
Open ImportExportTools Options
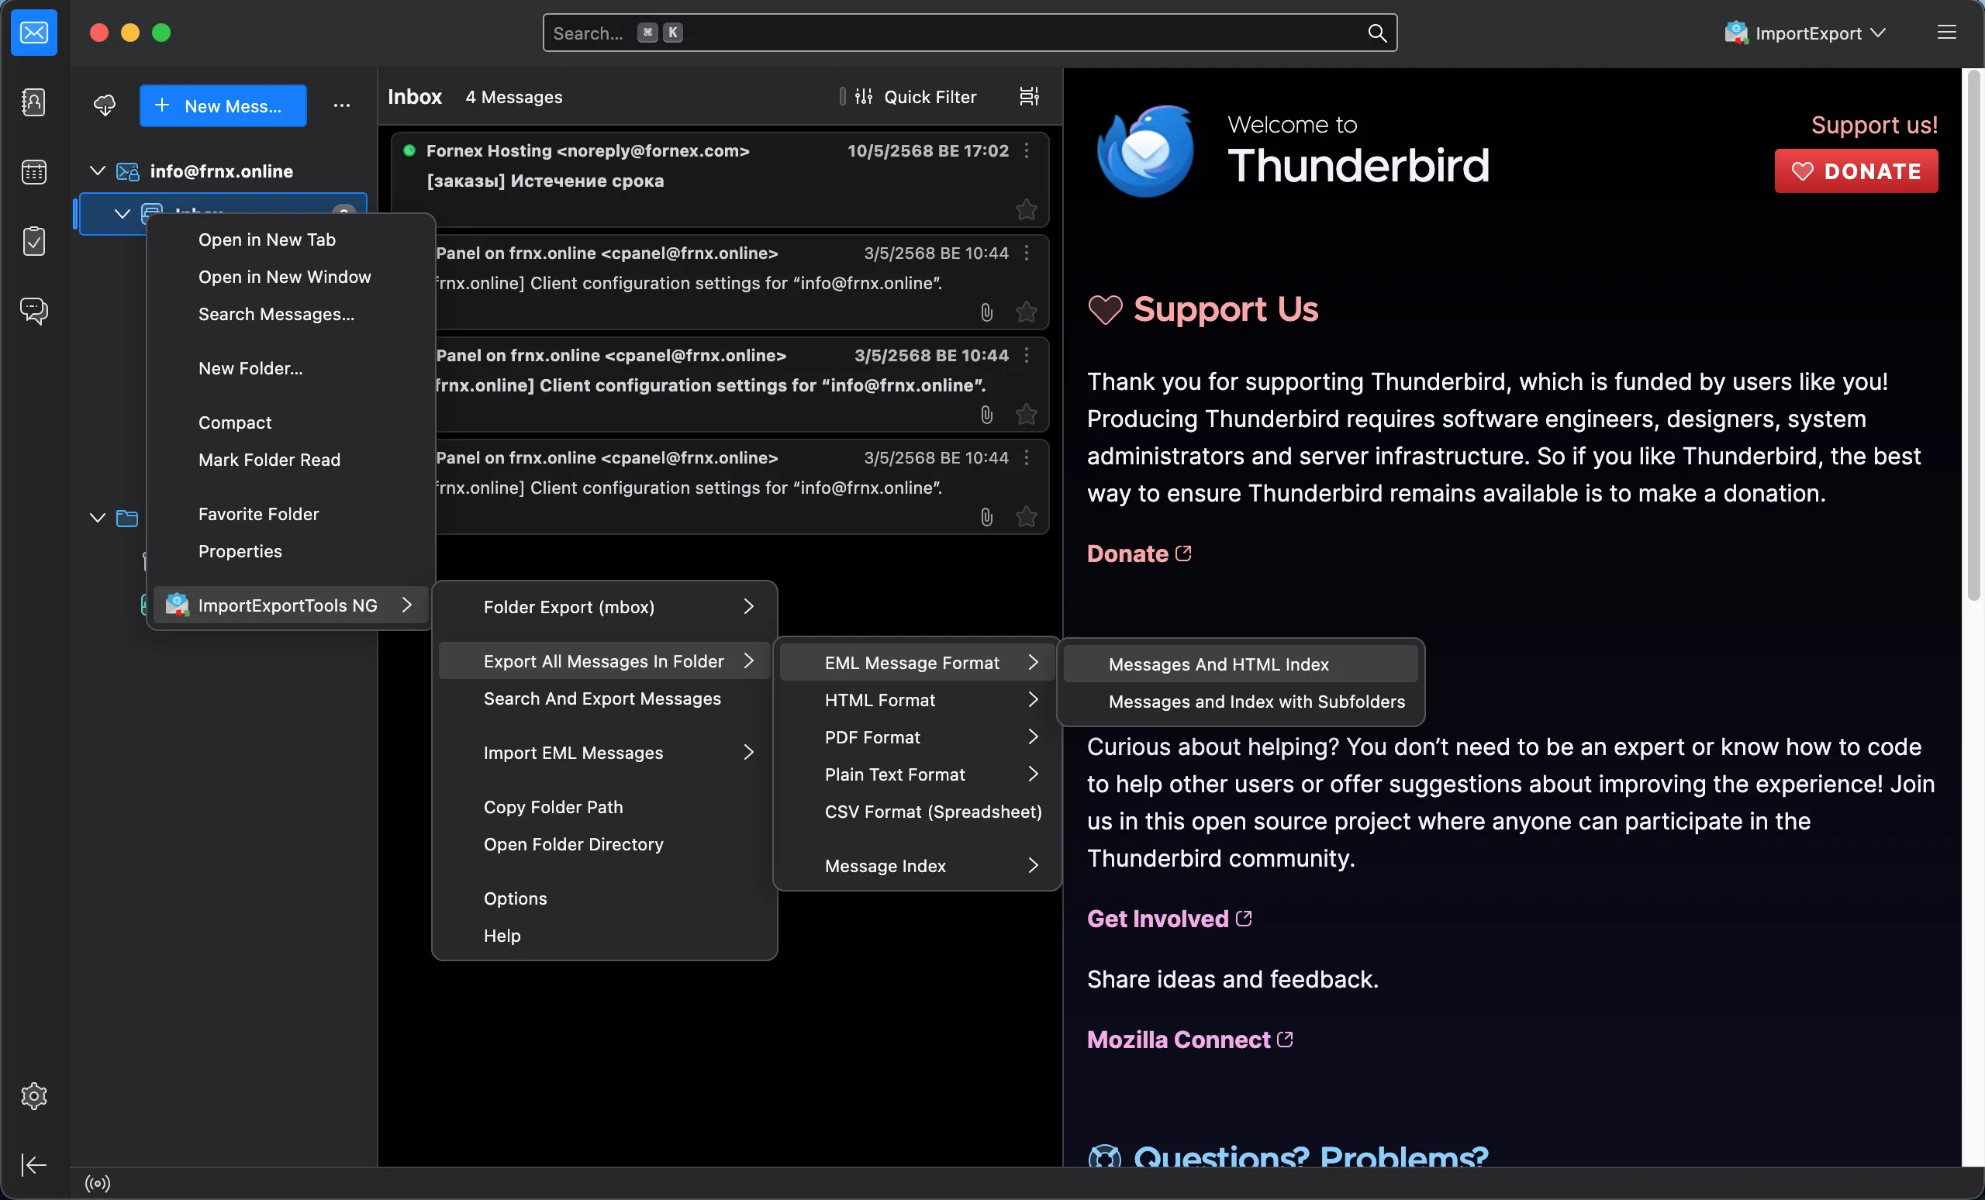pos(604,898)
